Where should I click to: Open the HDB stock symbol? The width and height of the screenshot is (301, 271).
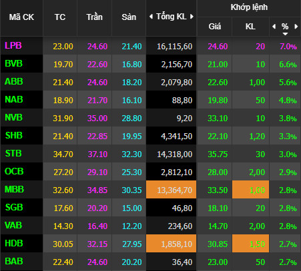tap(14, 244)
